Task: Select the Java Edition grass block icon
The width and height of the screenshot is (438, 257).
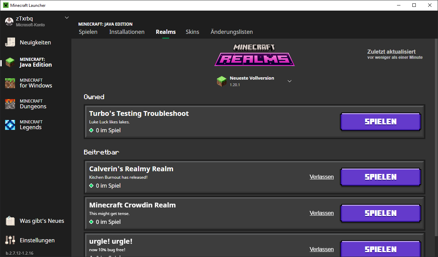Action: 10,62
